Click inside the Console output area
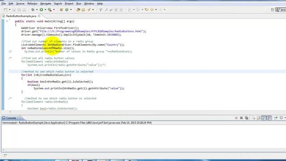The width and height of the screenshot is (286, 161). click(143, 136)
